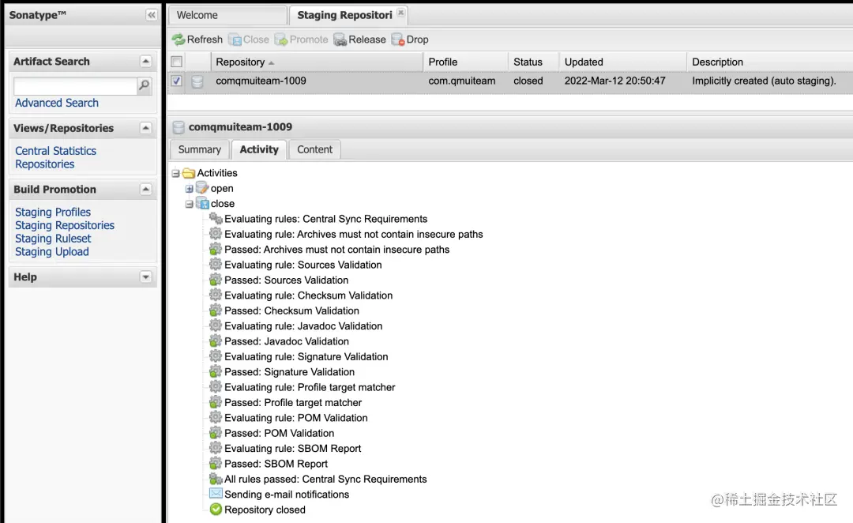Collapse the Artifact Search panel
This screenshot has height=523, width=853.
145,61
